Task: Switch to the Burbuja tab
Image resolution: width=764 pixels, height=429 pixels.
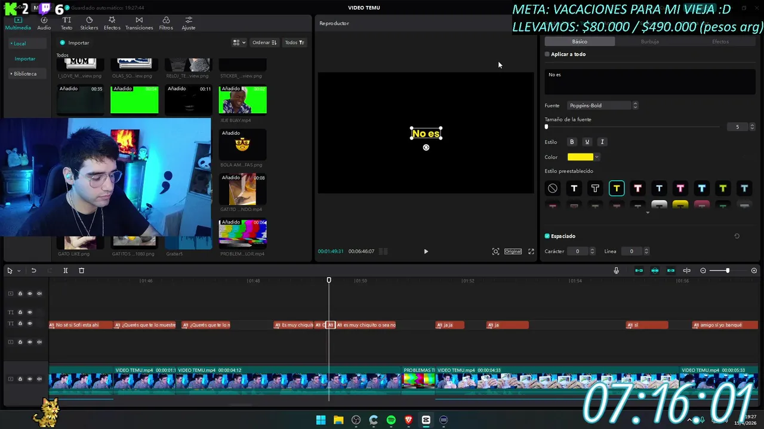Action: (649, 42)
